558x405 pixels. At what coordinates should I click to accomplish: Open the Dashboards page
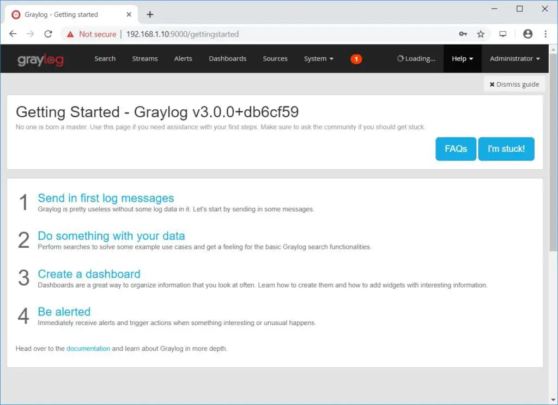tap(228, 58)
